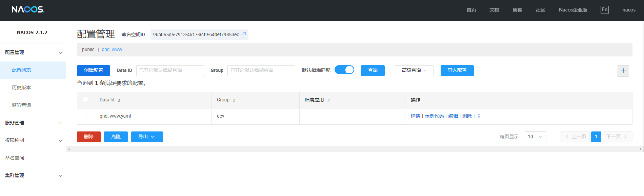Switch to the qhd_www namespace tab
This screenshot has height=196, width=644.
pos(112,50)
